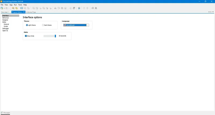215x115 pixels.
Task: Click the up-down arrows icon left of the bug icon
Action: (x=93, y=8)
